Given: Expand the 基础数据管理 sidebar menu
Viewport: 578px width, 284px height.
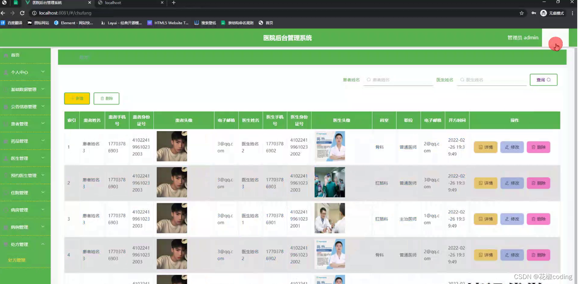Looking at the screenshot, I should [25, 89].
